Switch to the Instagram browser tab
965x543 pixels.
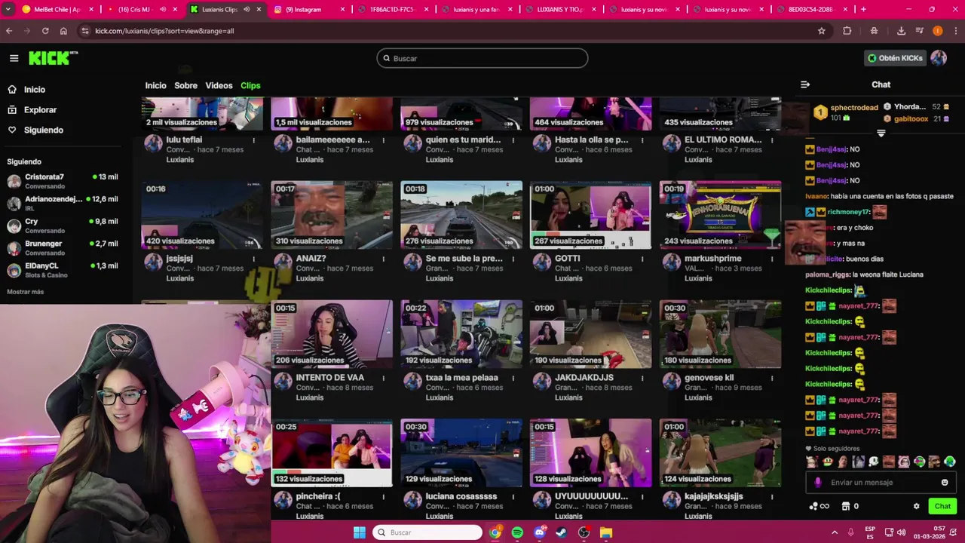pyautogui.click(x=308, y=9)
